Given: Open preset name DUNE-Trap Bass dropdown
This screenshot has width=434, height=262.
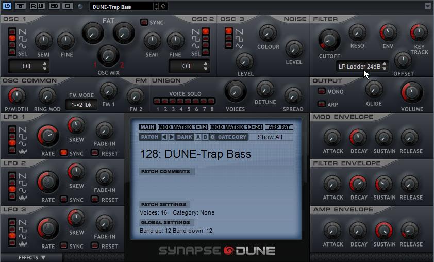Looking at the screenshot, I should click(x=122, y=7).
